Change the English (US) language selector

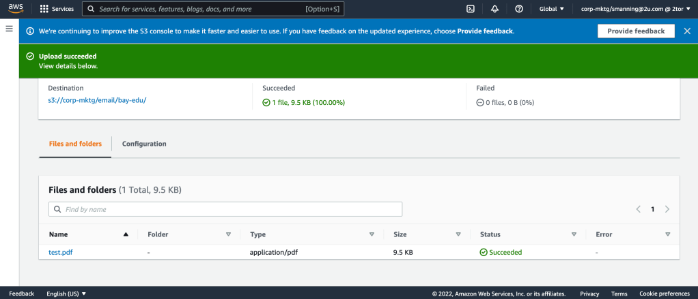(x=66, y=294)
